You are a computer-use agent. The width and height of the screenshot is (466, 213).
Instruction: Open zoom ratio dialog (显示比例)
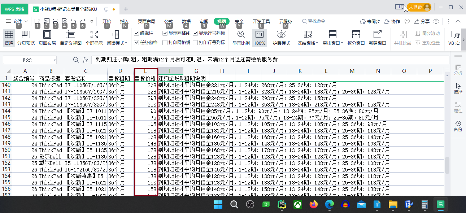click(241, 38)
